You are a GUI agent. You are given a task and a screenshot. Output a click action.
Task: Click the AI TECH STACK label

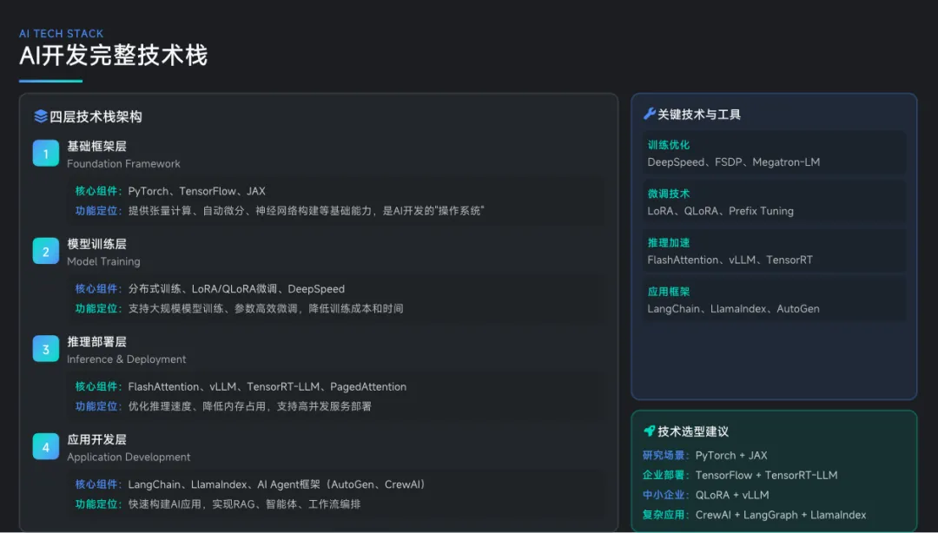pyautogui.click(x=61, y=34)
